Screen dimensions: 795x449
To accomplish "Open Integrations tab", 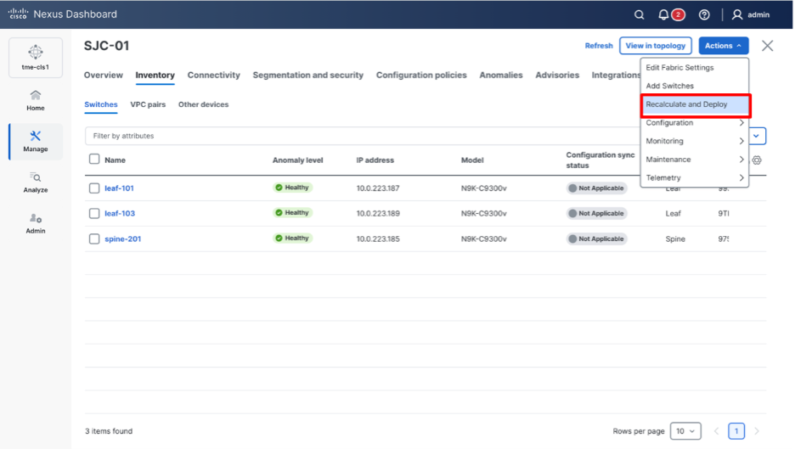I will [616, 75].
